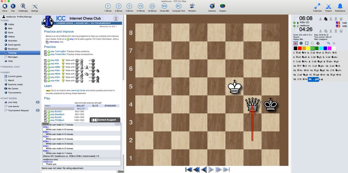The width and height of the screenshot is (348, 173).
Task: Select the Chess 960 pool
Action: tap(164, 7)
